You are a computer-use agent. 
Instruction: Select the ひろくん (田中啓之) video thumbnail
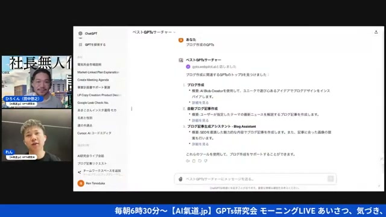(37, 82)
